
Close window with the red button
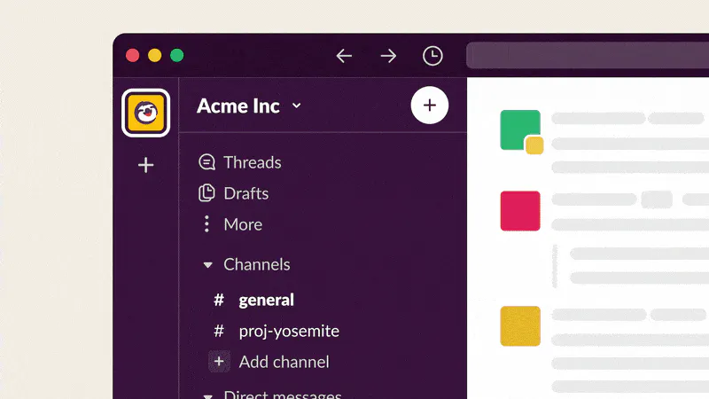(132, 55)
